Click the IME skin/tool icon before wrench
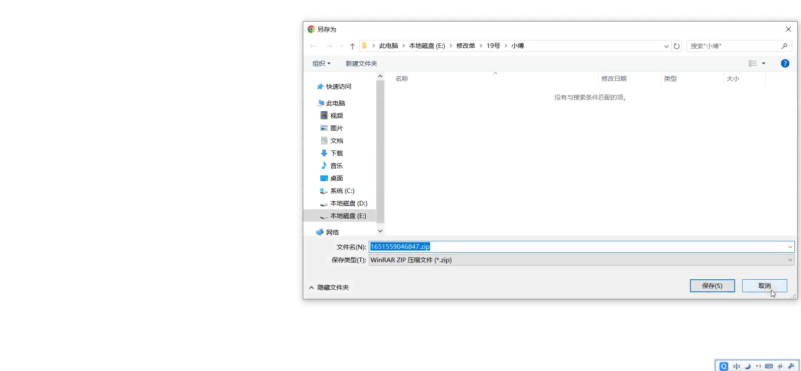This screenshot has width=801, height=371. pyautogui.click(x=780, y=366)
